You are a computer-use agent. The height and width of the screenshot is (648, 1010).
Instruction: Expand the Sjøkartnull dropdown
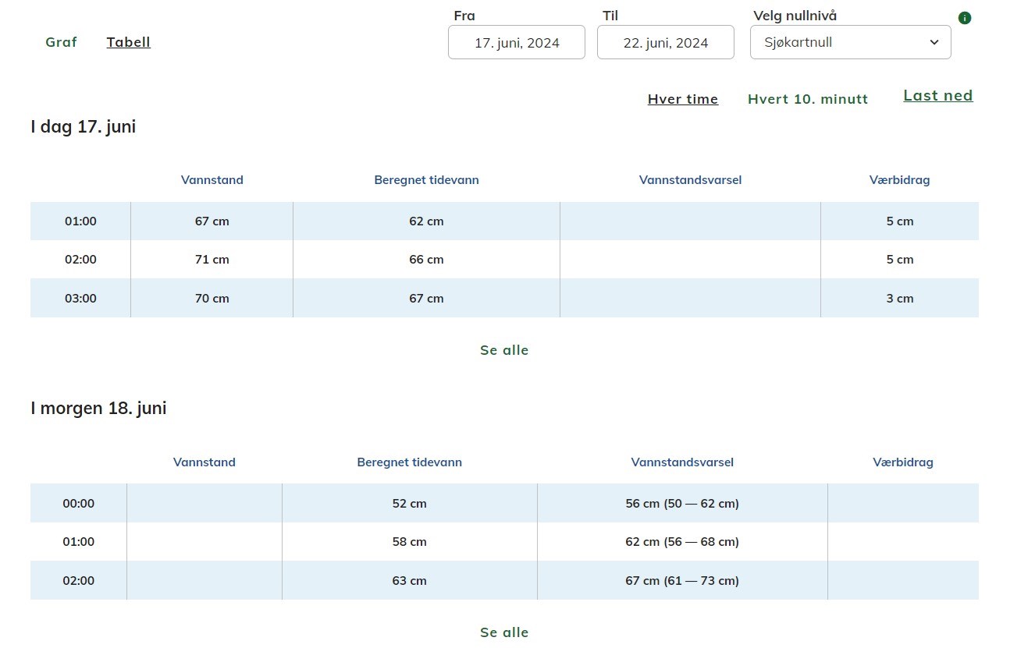pos(850,43)
